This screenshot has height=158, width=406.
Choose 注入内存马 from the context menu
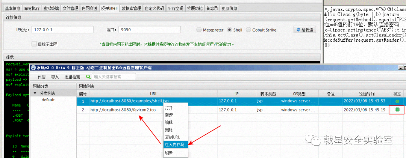(176, 144)
